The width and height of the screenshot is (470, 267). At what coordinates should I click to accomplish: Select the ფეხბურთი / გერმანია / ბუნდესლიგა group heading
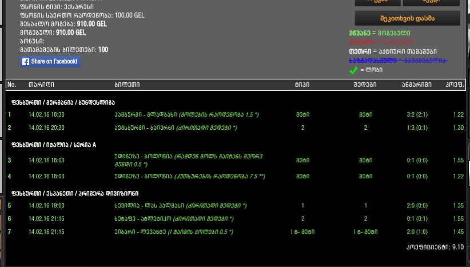[x=63, y=102]
